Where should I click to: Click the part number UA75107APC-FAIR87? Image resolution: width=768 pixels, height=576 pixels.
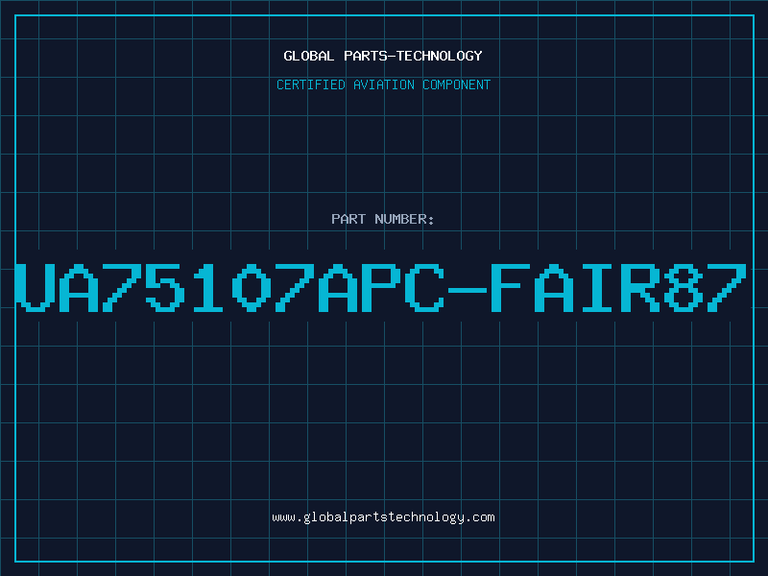381,288
